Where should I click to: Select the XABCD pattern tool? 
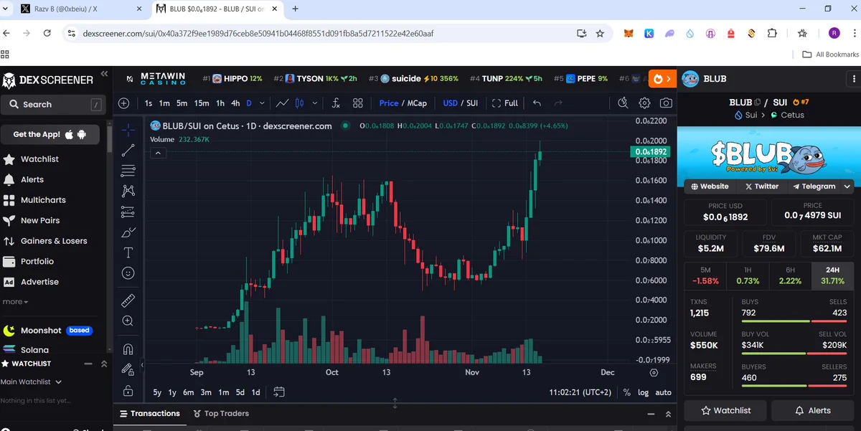coord(128,191)
